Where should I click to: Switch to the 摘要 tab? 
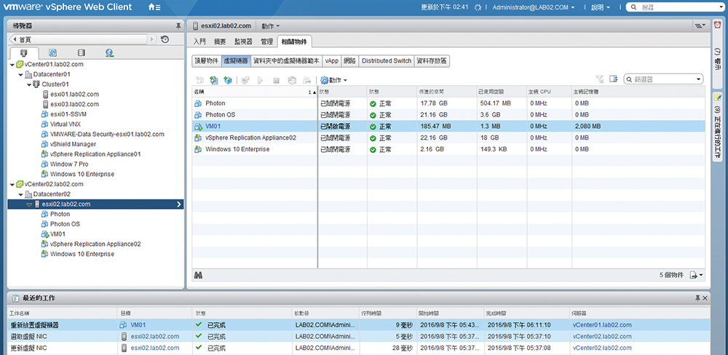coord(220,41)
